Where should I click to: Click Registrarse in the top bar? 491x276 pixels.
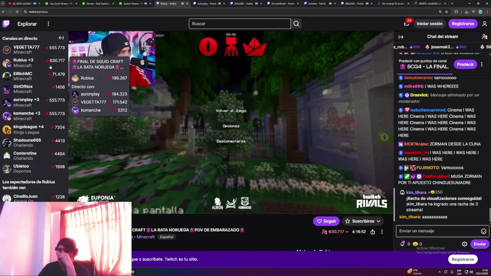click(463, 24)
